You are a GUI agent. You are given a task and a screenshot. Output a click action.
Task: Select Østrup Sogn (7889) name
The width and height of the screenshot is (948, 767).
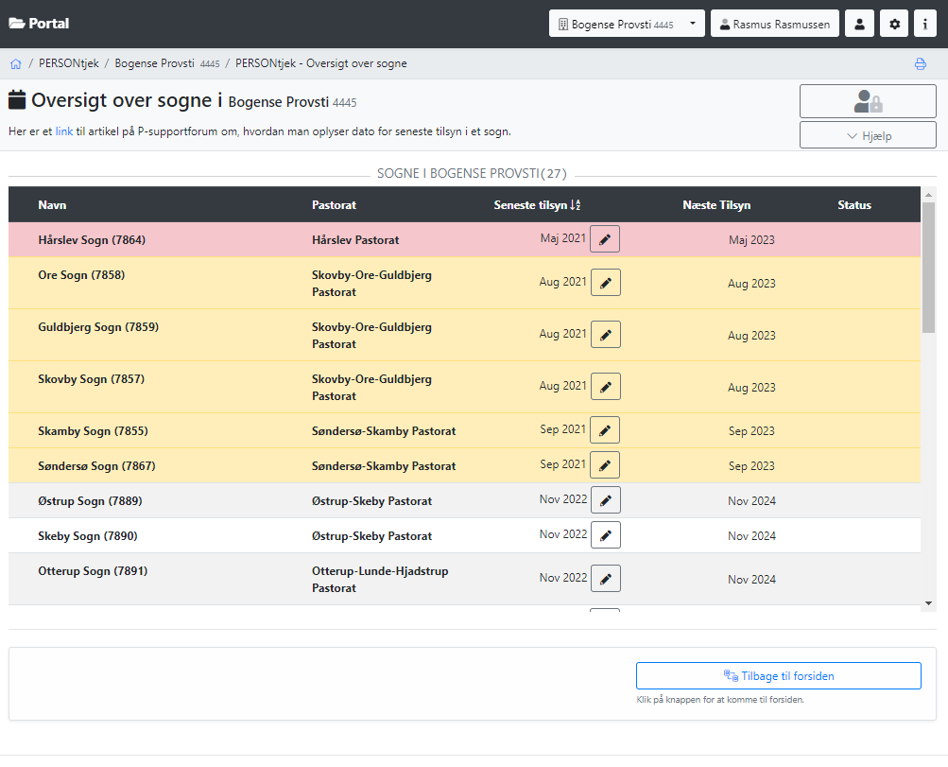tap(90, 501)
